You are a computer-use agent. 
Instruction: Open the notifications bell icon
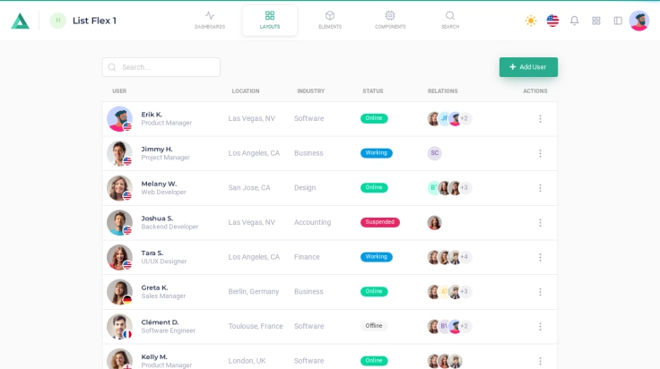[x=575, y=21]
